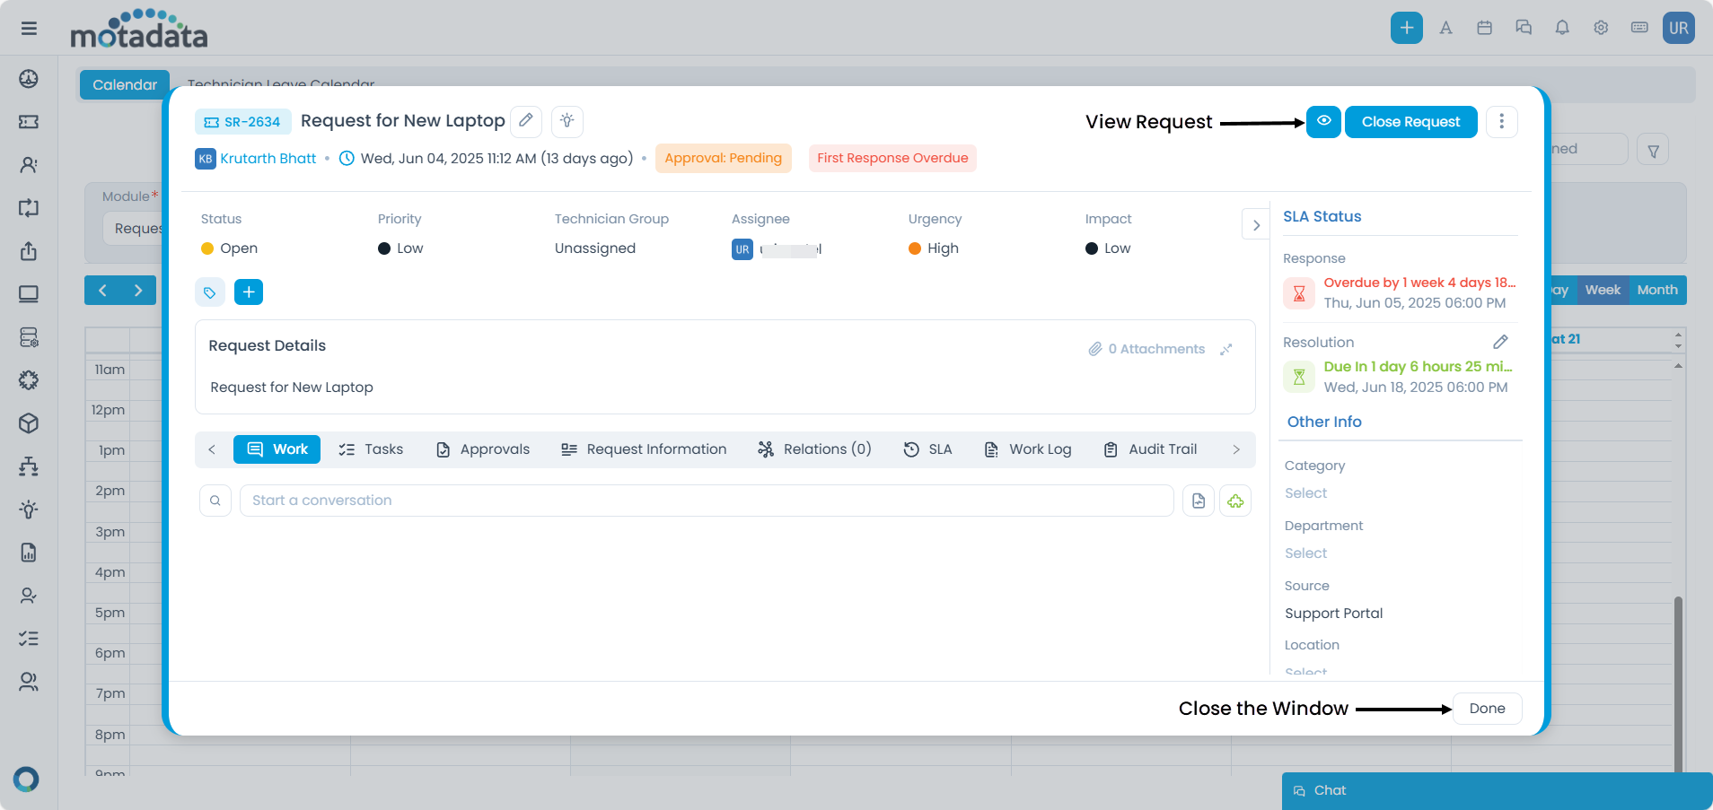This screenshot has height=810, width=1713.
Task: Click the lightbulb suggestion icon beside the title
Action: point(567,120)
